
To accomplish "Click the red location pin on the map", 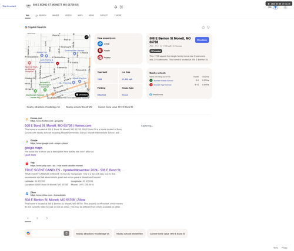I will [x=58, y=63].
